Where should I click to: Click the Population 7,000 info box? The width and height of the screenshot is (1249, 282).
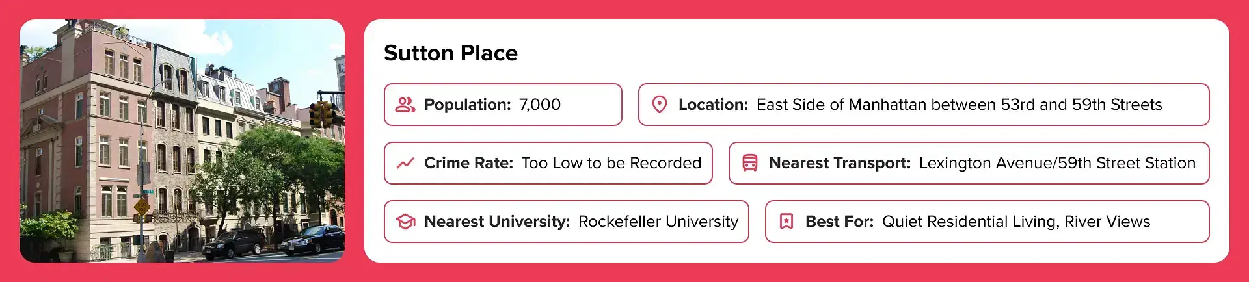(x=503, y=105)
